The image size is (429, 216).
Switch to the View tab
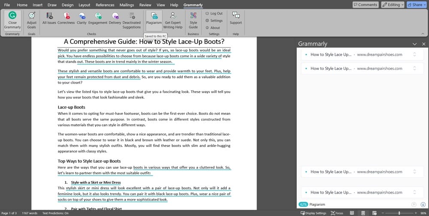coord(161,5)
